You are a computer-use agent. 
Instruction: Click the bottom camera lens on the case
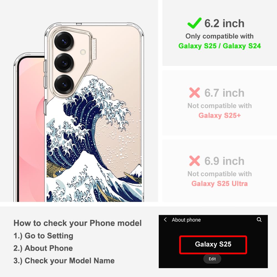coord(64,84)
